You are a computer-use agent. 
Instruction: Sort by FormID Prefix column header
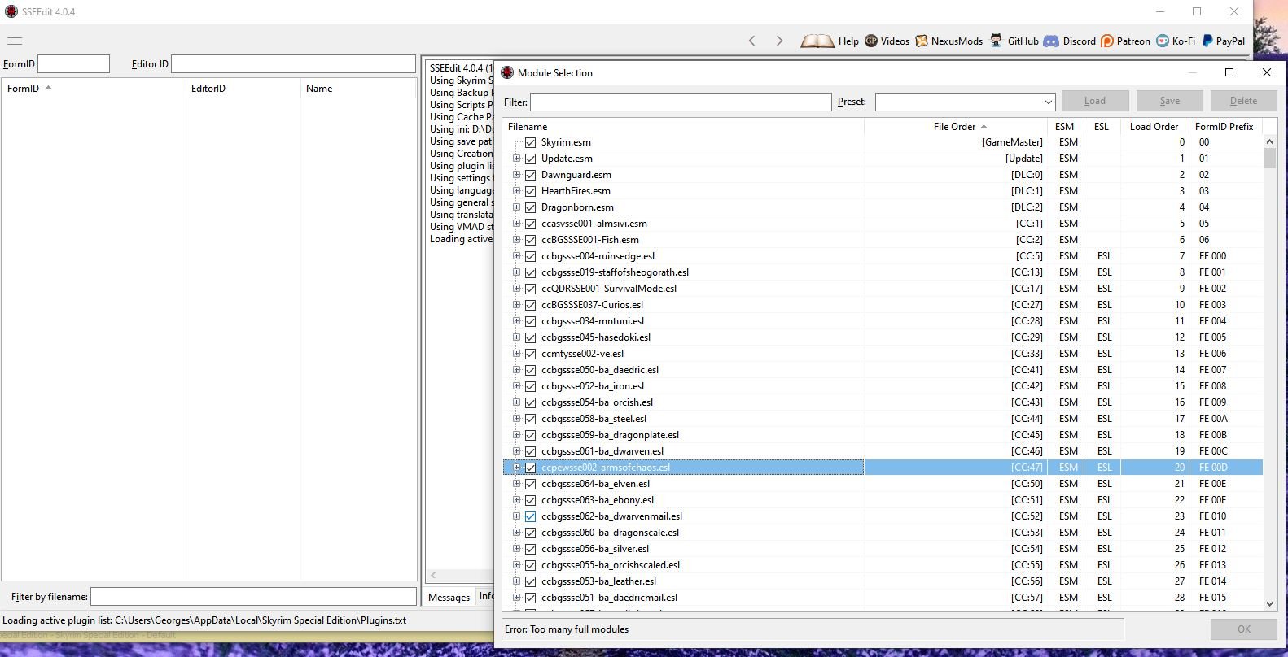[x=1225, y=127]
